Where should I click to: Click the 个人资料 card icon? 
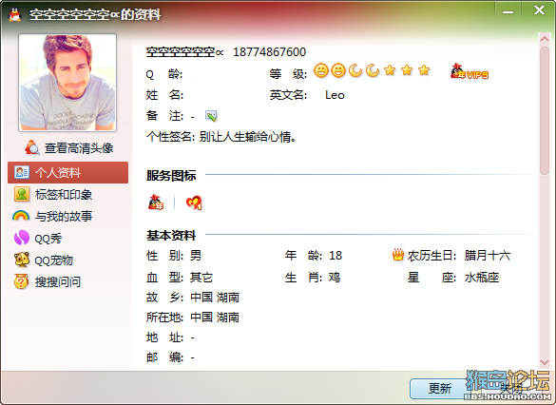click(x=22, y=172)
